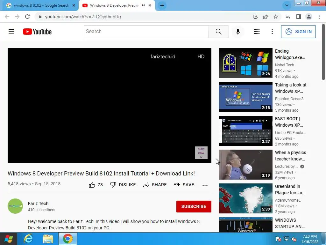Open Taking a look at Windows XP thumbnail

pos(245,97)
